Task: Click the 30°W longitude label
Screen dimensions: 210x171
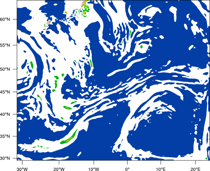Action: (22, 169)
